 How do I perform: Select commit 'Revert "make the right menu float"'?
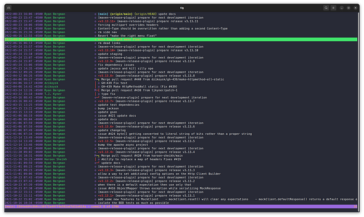pyautogui.click(x=127, y=36)
